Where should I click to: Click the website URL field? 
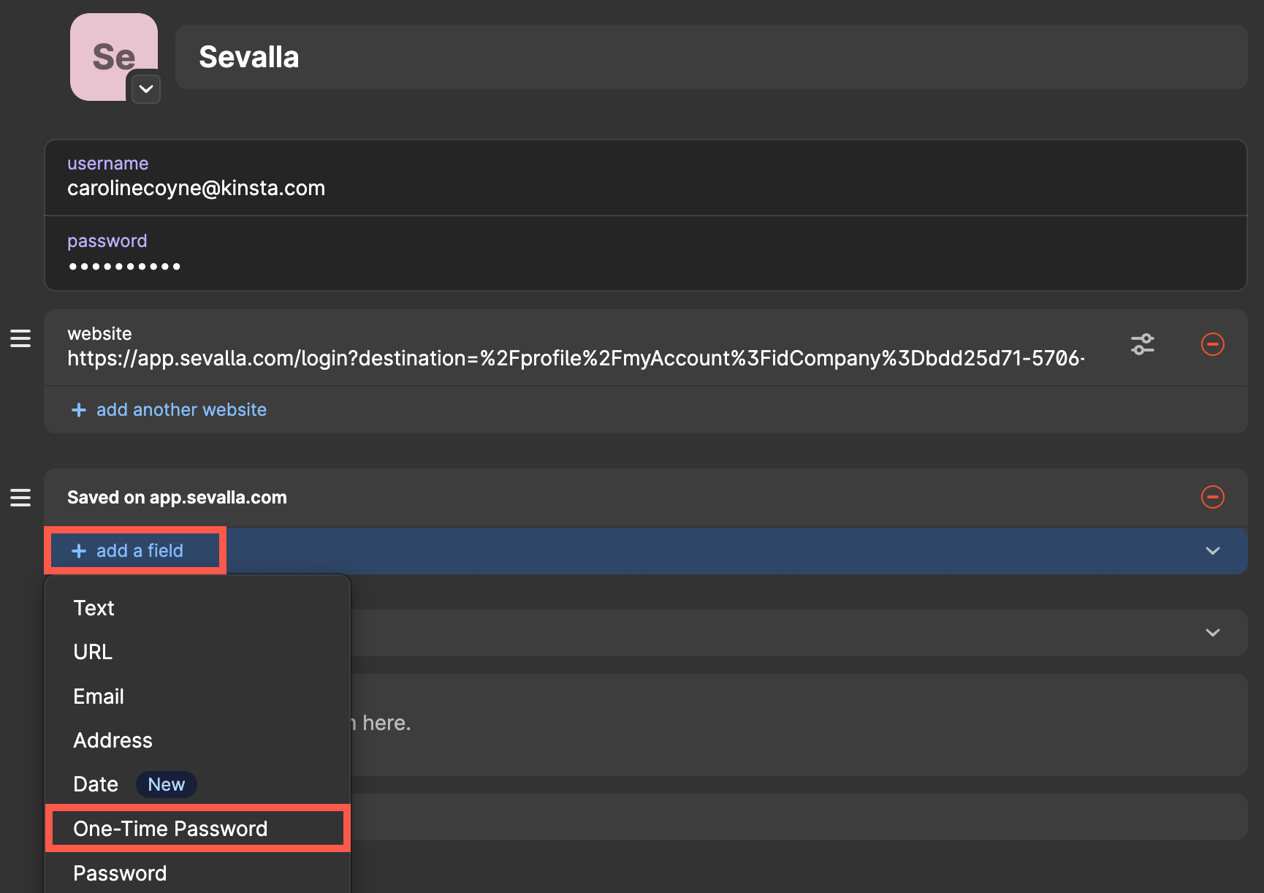[x=576, y=347]
